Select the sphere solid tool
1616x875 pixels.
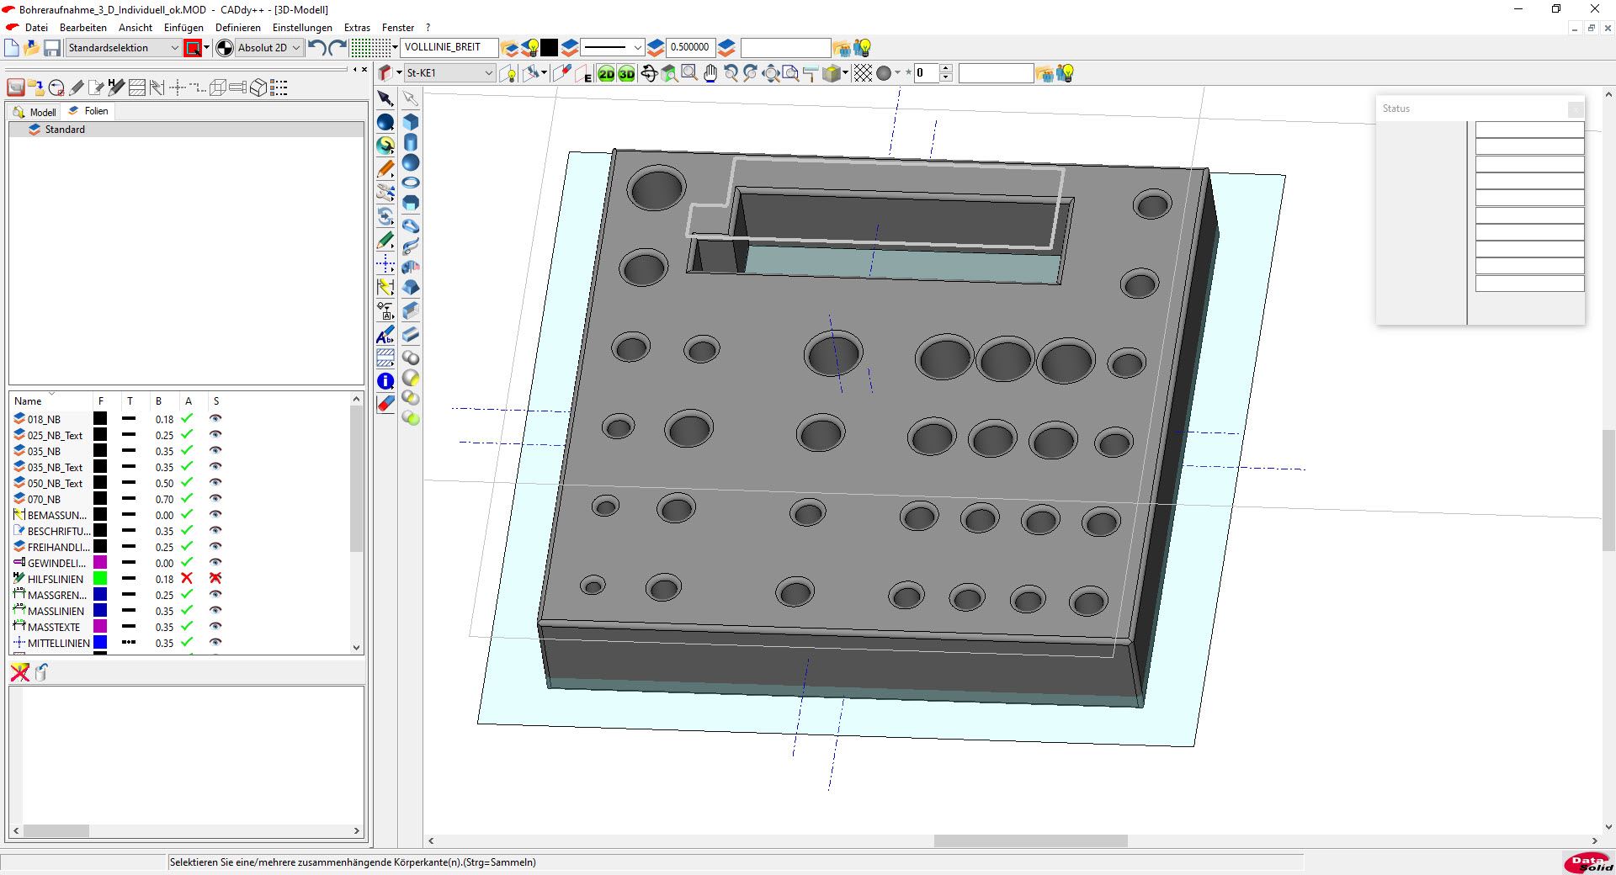(x=411, y=162)
